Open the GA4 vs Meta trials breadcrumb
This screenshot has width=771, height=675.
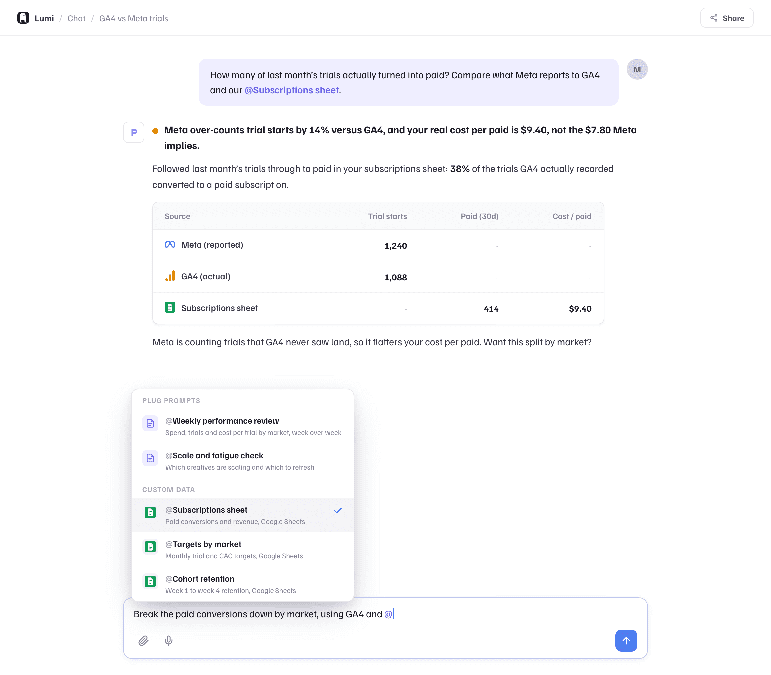click(x=134, y=18)
